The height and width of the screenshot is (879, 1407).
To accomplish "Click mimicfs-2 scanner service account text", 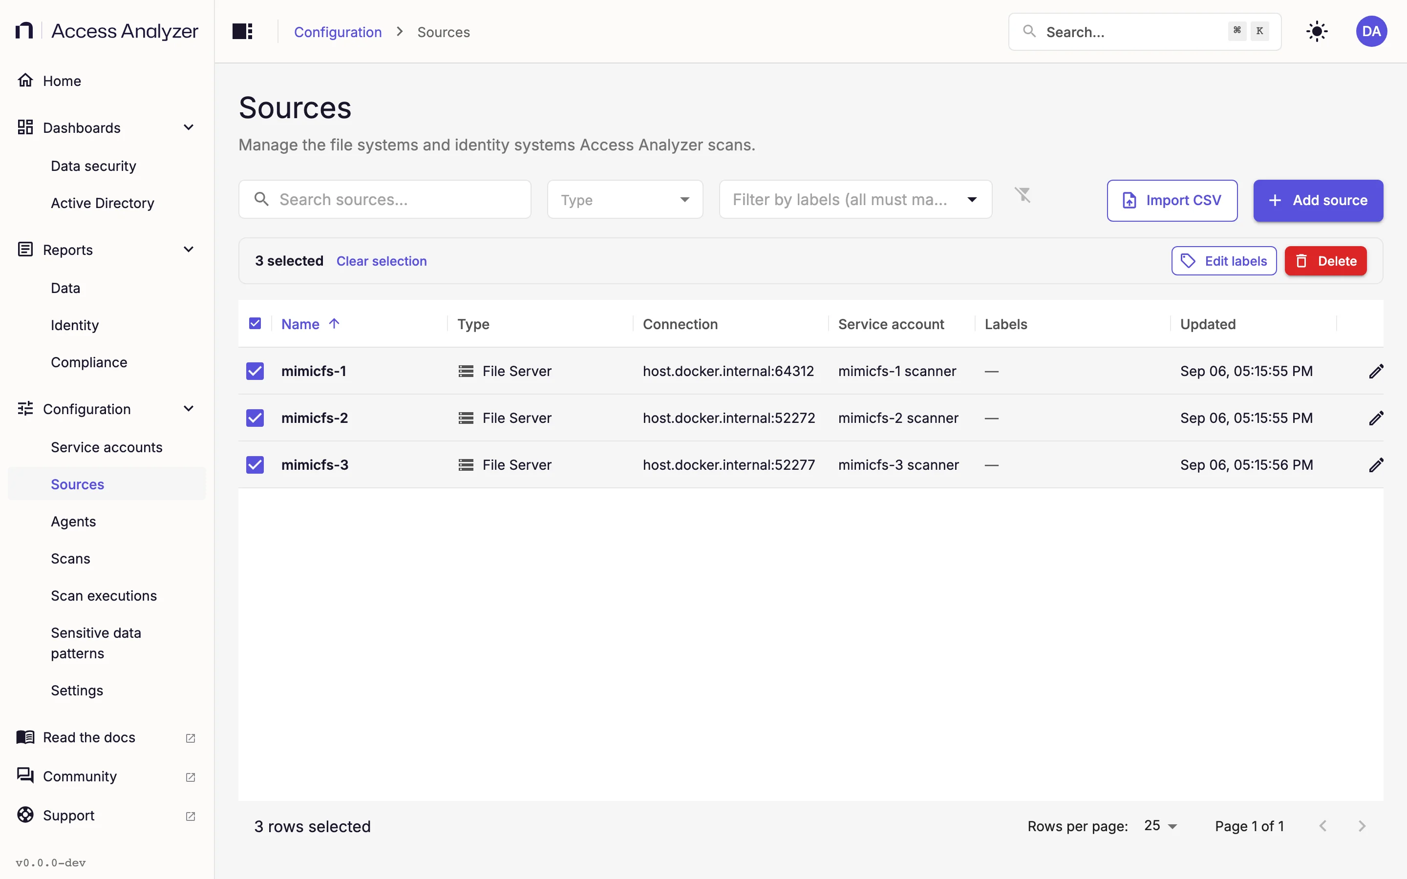I will click(x=898, y=418).
